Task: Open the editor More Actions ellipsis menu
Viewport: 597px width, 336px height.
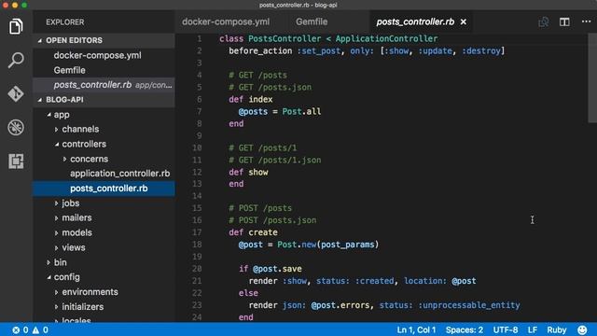Action: (587, 21)
